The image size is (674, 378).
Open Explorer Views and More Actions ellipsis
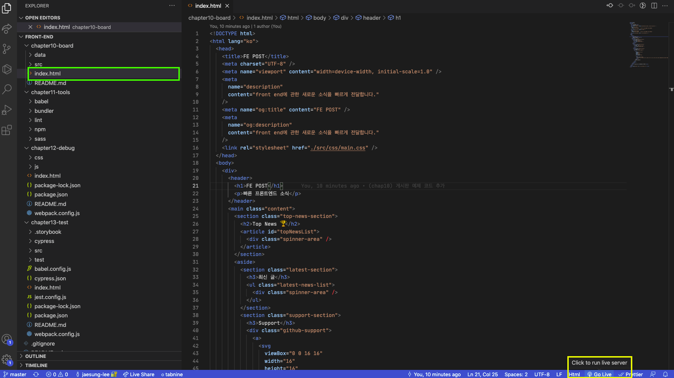click(x=172, y=6)
